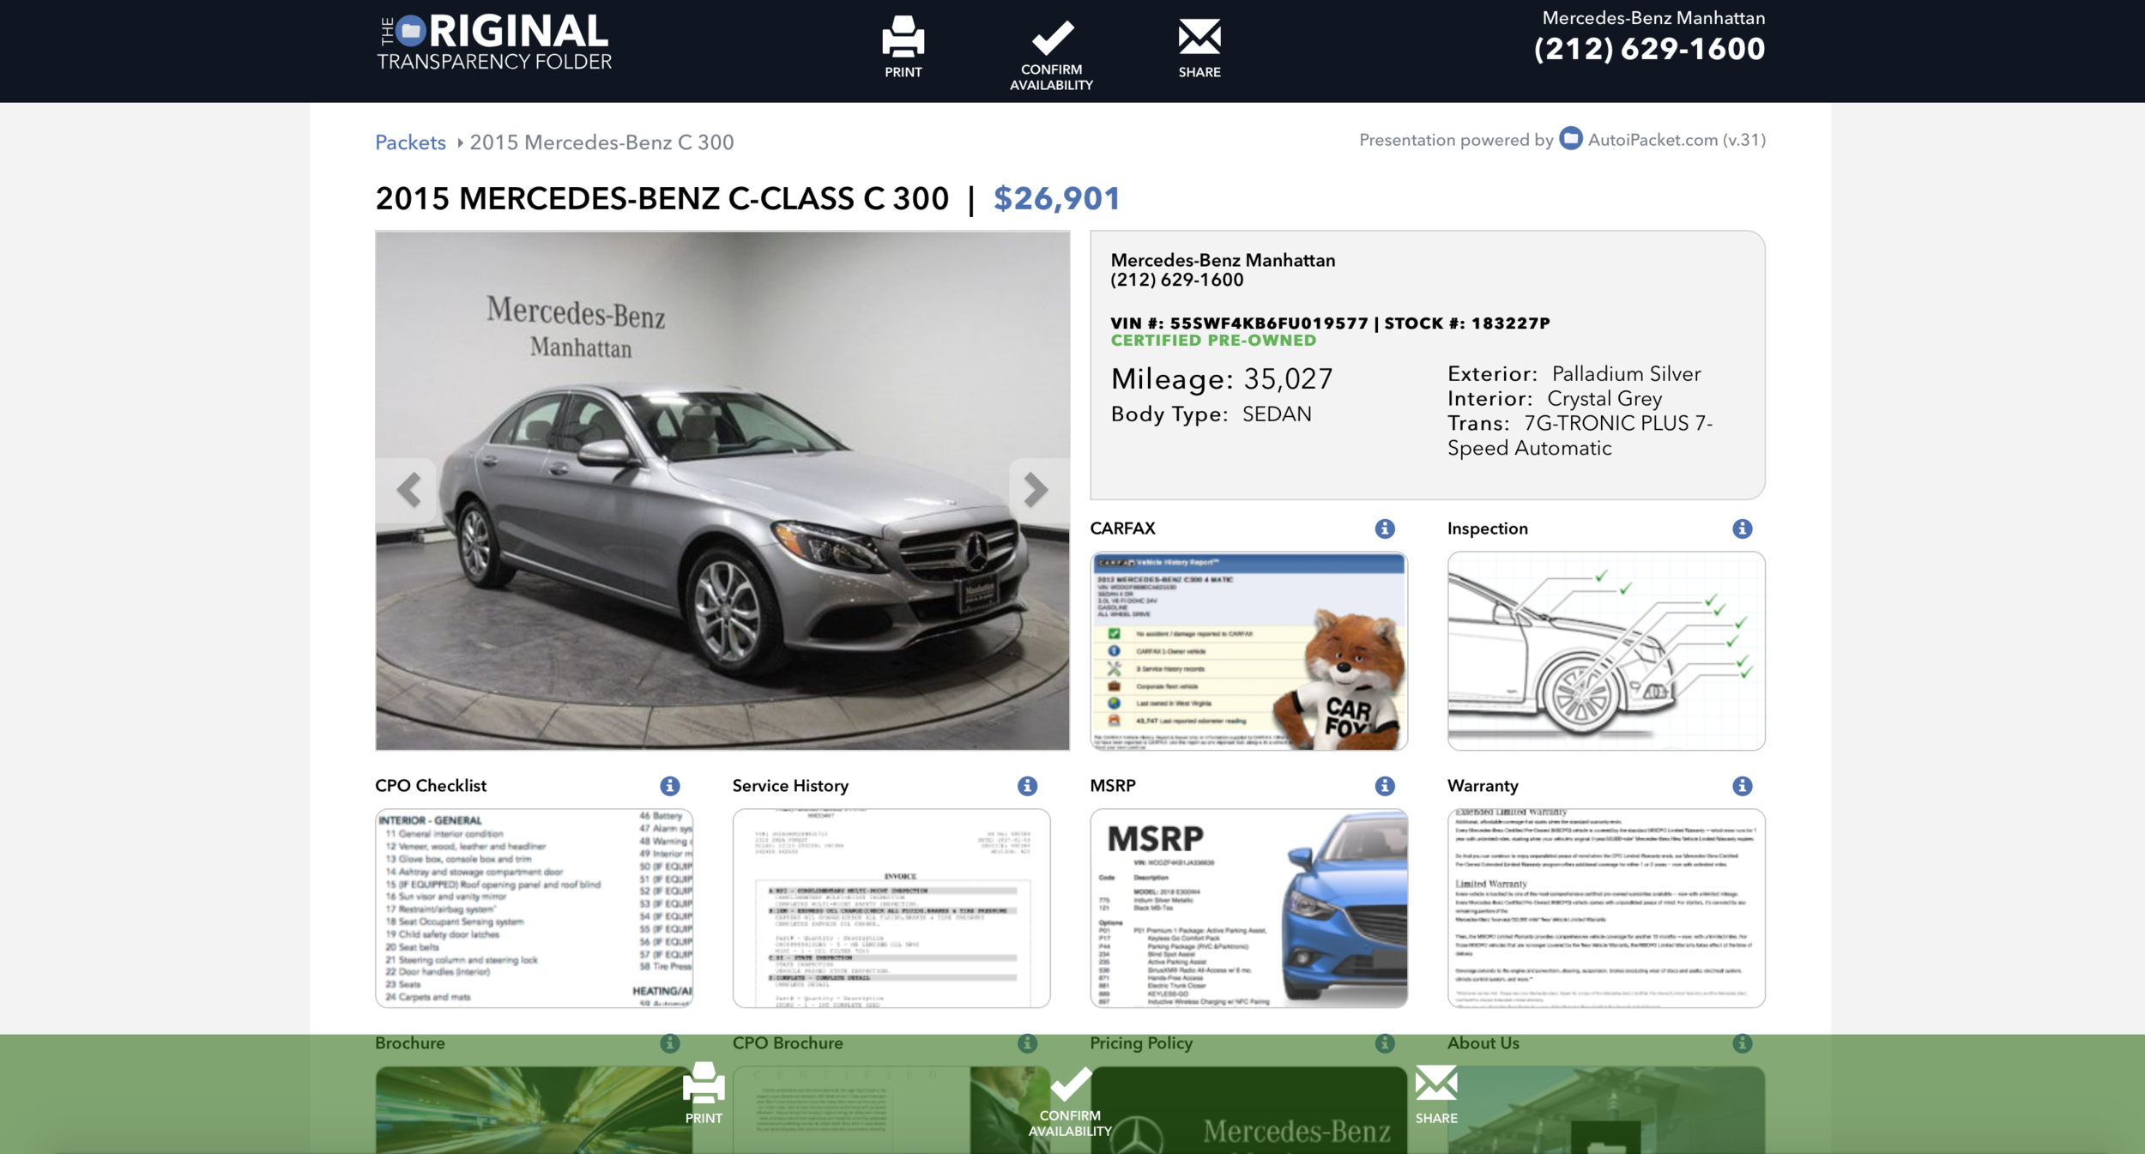This screenshot has height=1154, width=2145.
Task: Open Inspection info icon
Action: pos(1742,529)
